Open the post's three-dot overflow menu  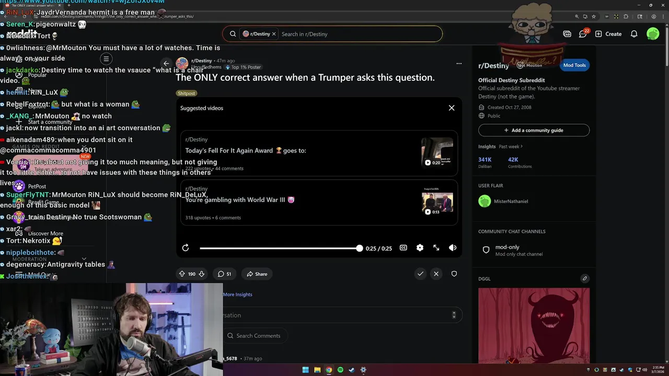pos(459,64)
